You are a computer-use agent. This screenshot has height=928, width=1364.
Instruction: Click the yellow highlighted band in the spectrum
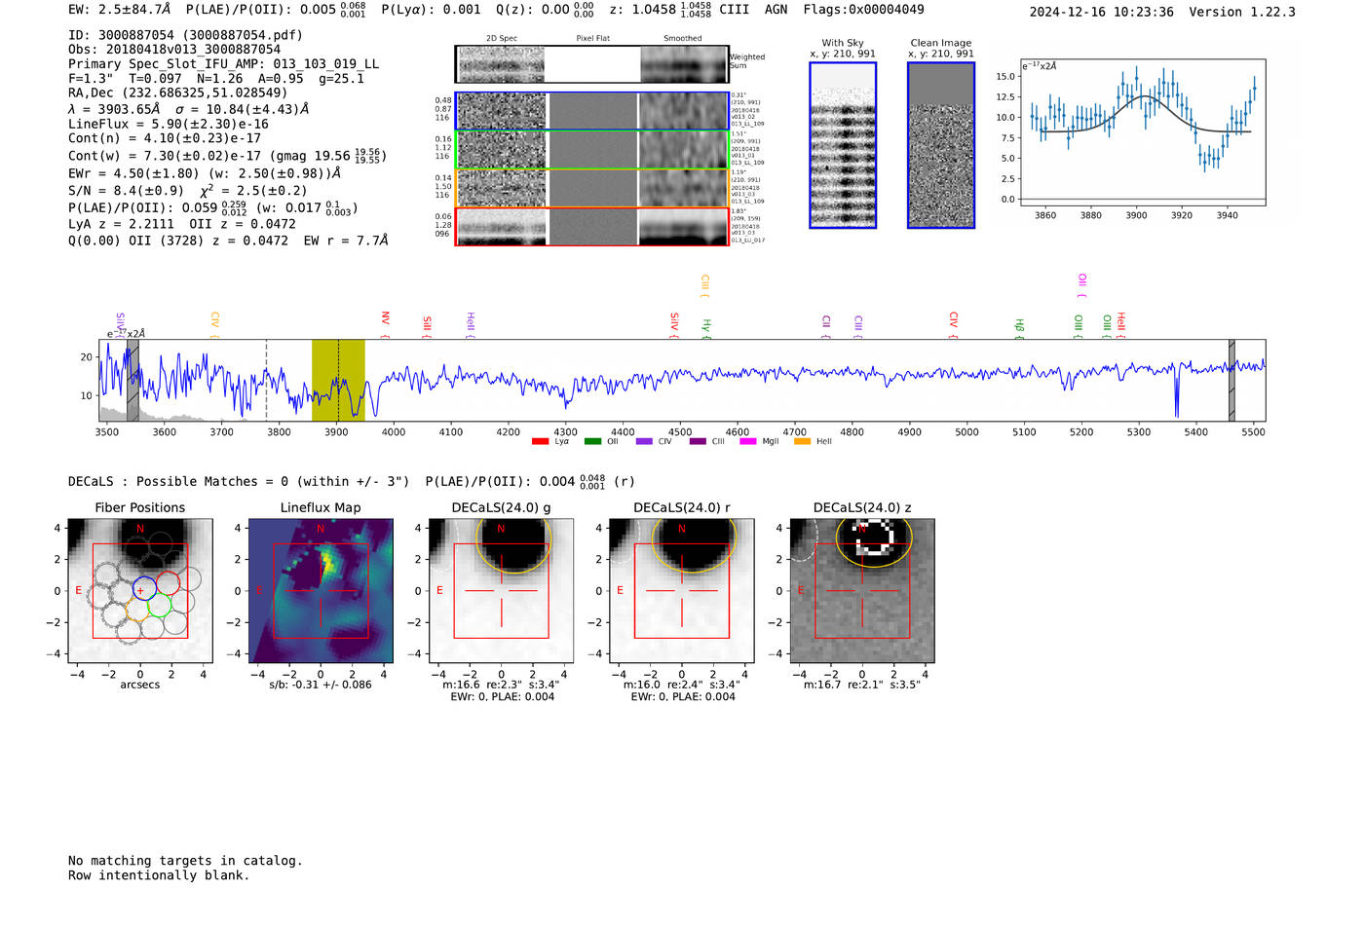tap(338, 381)
